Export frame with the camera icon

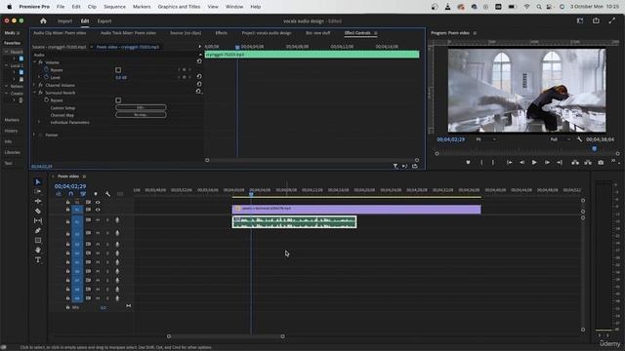pyautogui.click(x=601, y=163)
